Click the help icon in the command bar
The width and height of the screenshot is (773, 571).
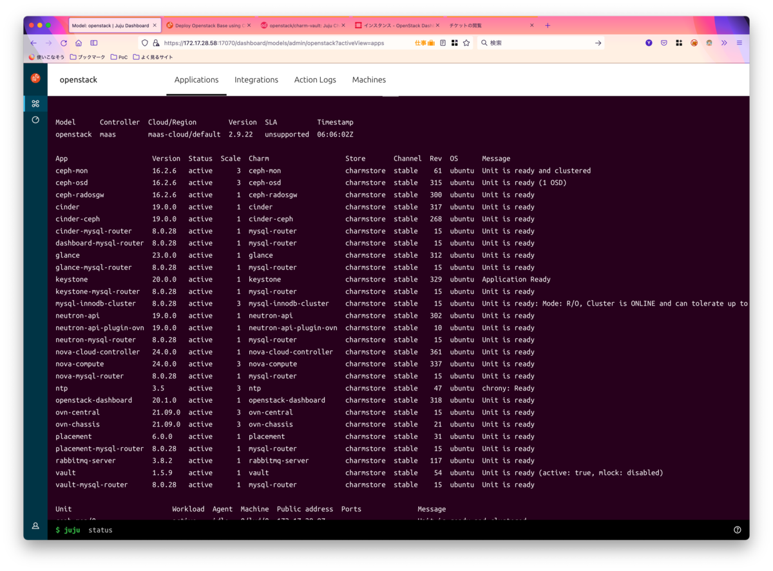737,530
